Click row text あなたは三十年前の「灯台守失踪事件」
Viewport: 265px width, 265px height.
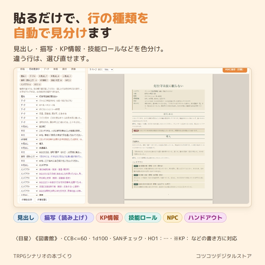click(x=61, y=182)
